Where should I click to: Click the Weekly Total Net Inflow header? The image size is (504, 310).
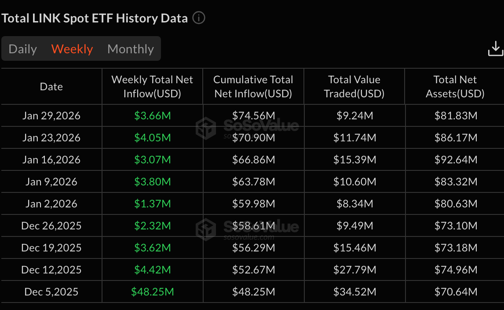[x=152, y=87]
